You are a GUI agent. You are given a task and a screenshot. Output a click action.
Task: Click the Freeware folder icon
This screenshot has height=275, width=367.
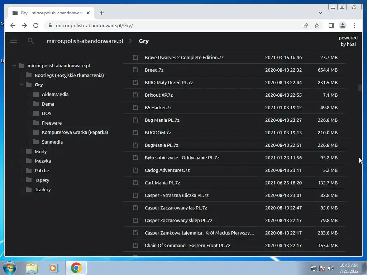coord(36,123)
